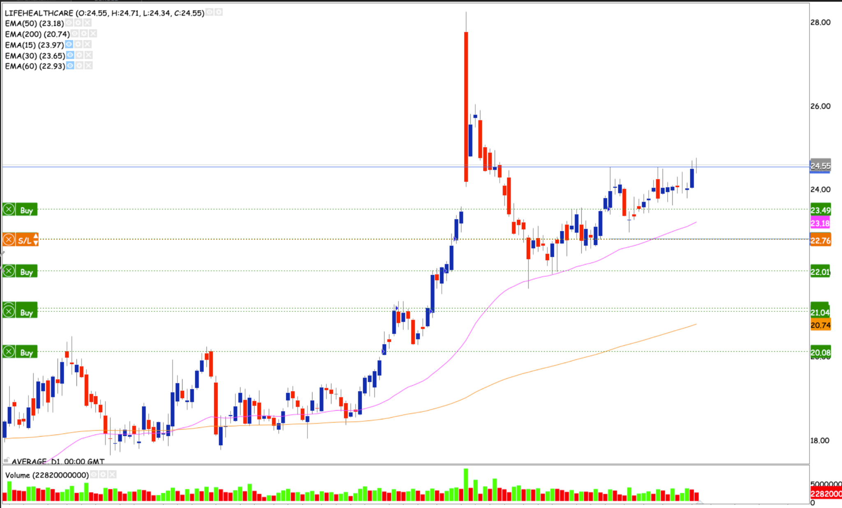
Task: Toggle EMA(60) visibility eye icon
Action: point(70,66)
